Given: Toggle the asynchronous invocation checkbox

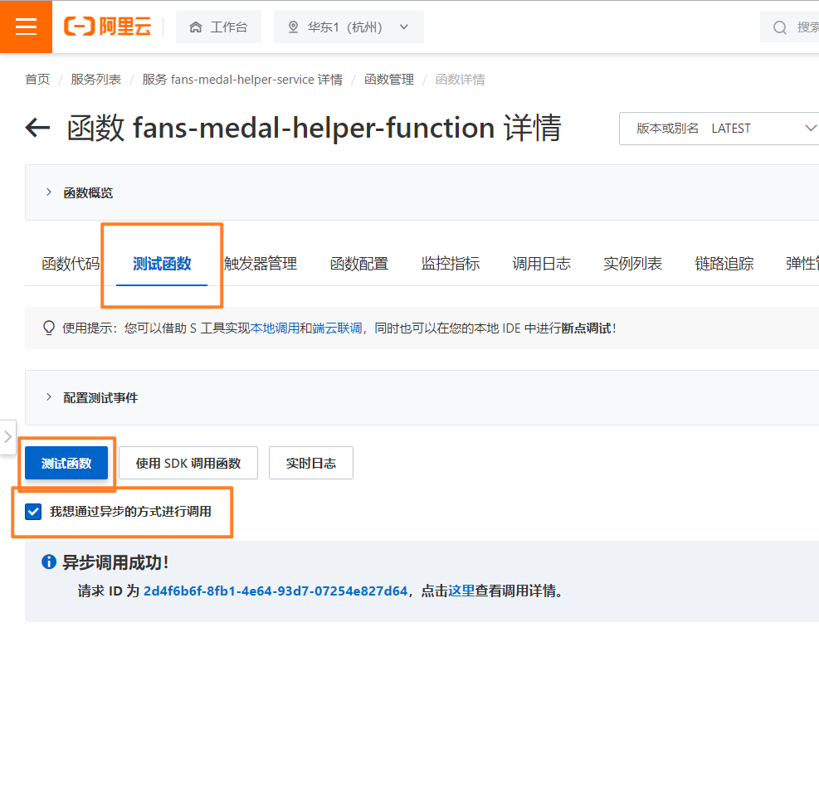Looking at the screenshot, I should pos(33,512).
